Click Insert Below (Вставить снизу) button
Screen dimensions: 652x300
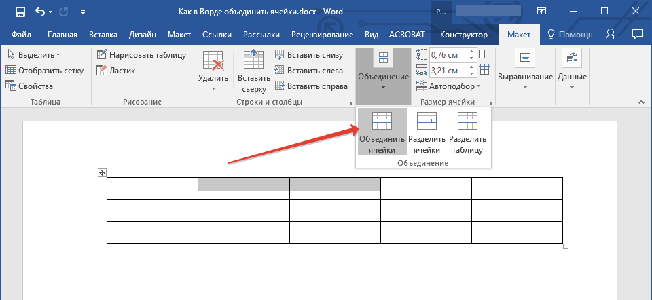point(309,55)
